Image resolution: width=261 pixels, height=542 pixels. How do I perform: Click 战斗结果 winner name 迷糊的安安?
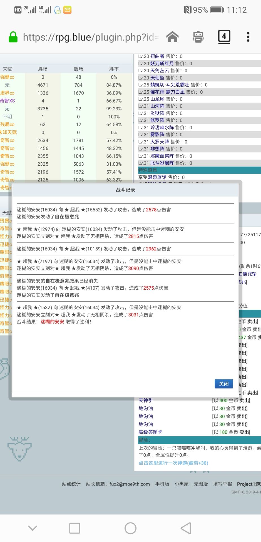[52, 322]
